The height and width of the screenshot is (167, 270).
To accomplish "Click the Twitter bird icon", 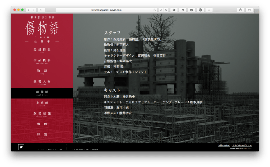I will (x=21, y=147).
